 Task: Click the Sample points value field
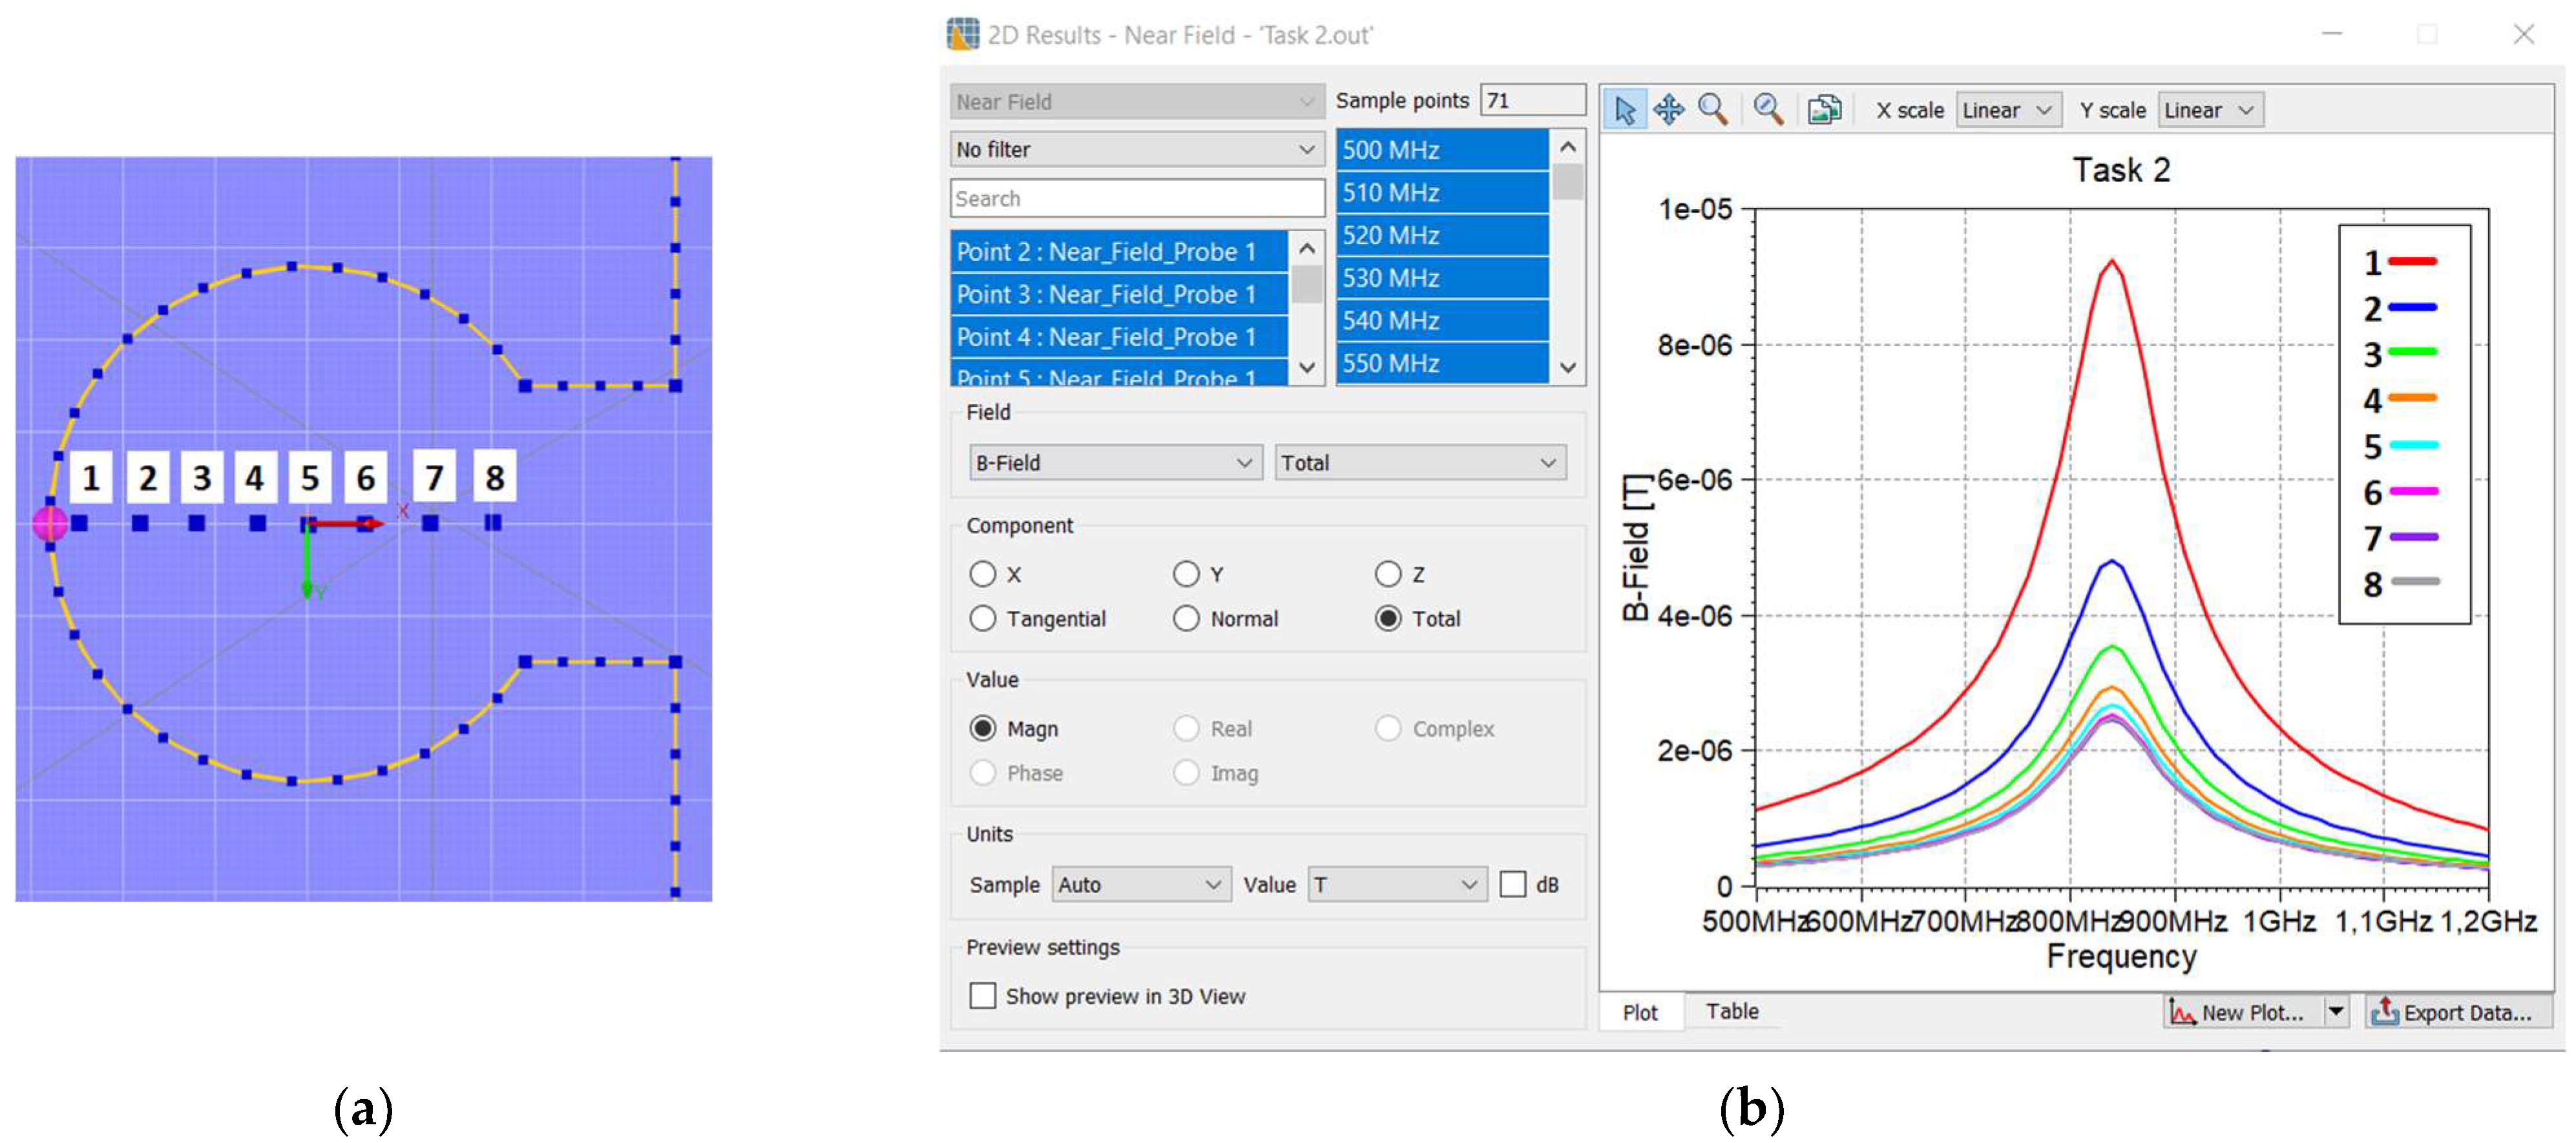pyautogui.click(x=1532, y=100)
